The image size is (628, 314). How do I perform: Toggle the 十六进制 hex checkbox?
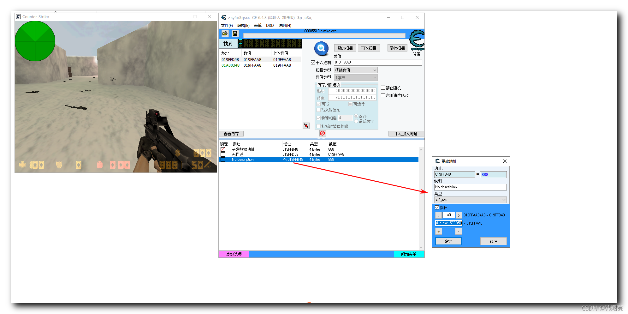point(313,63)
